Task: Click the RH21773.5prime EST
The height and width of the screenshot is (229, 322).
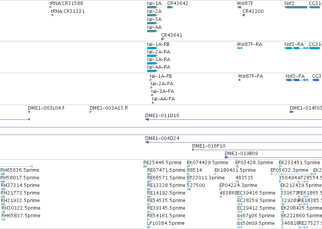Action: [3, 197]
